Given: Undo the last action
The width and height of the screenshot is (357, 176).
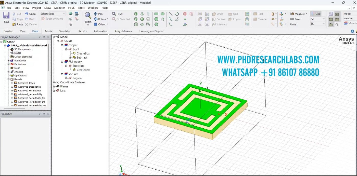Looking at the screenshot, I should click(31, 14).
